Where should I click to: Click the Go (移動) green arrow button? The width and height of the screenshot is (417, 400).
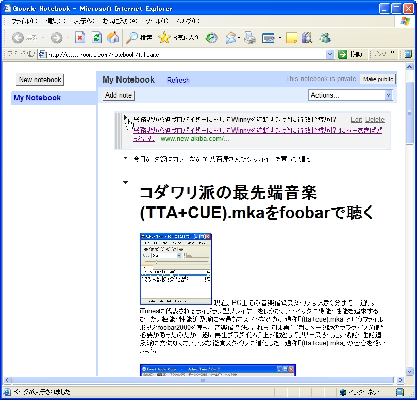coord(350,54)
